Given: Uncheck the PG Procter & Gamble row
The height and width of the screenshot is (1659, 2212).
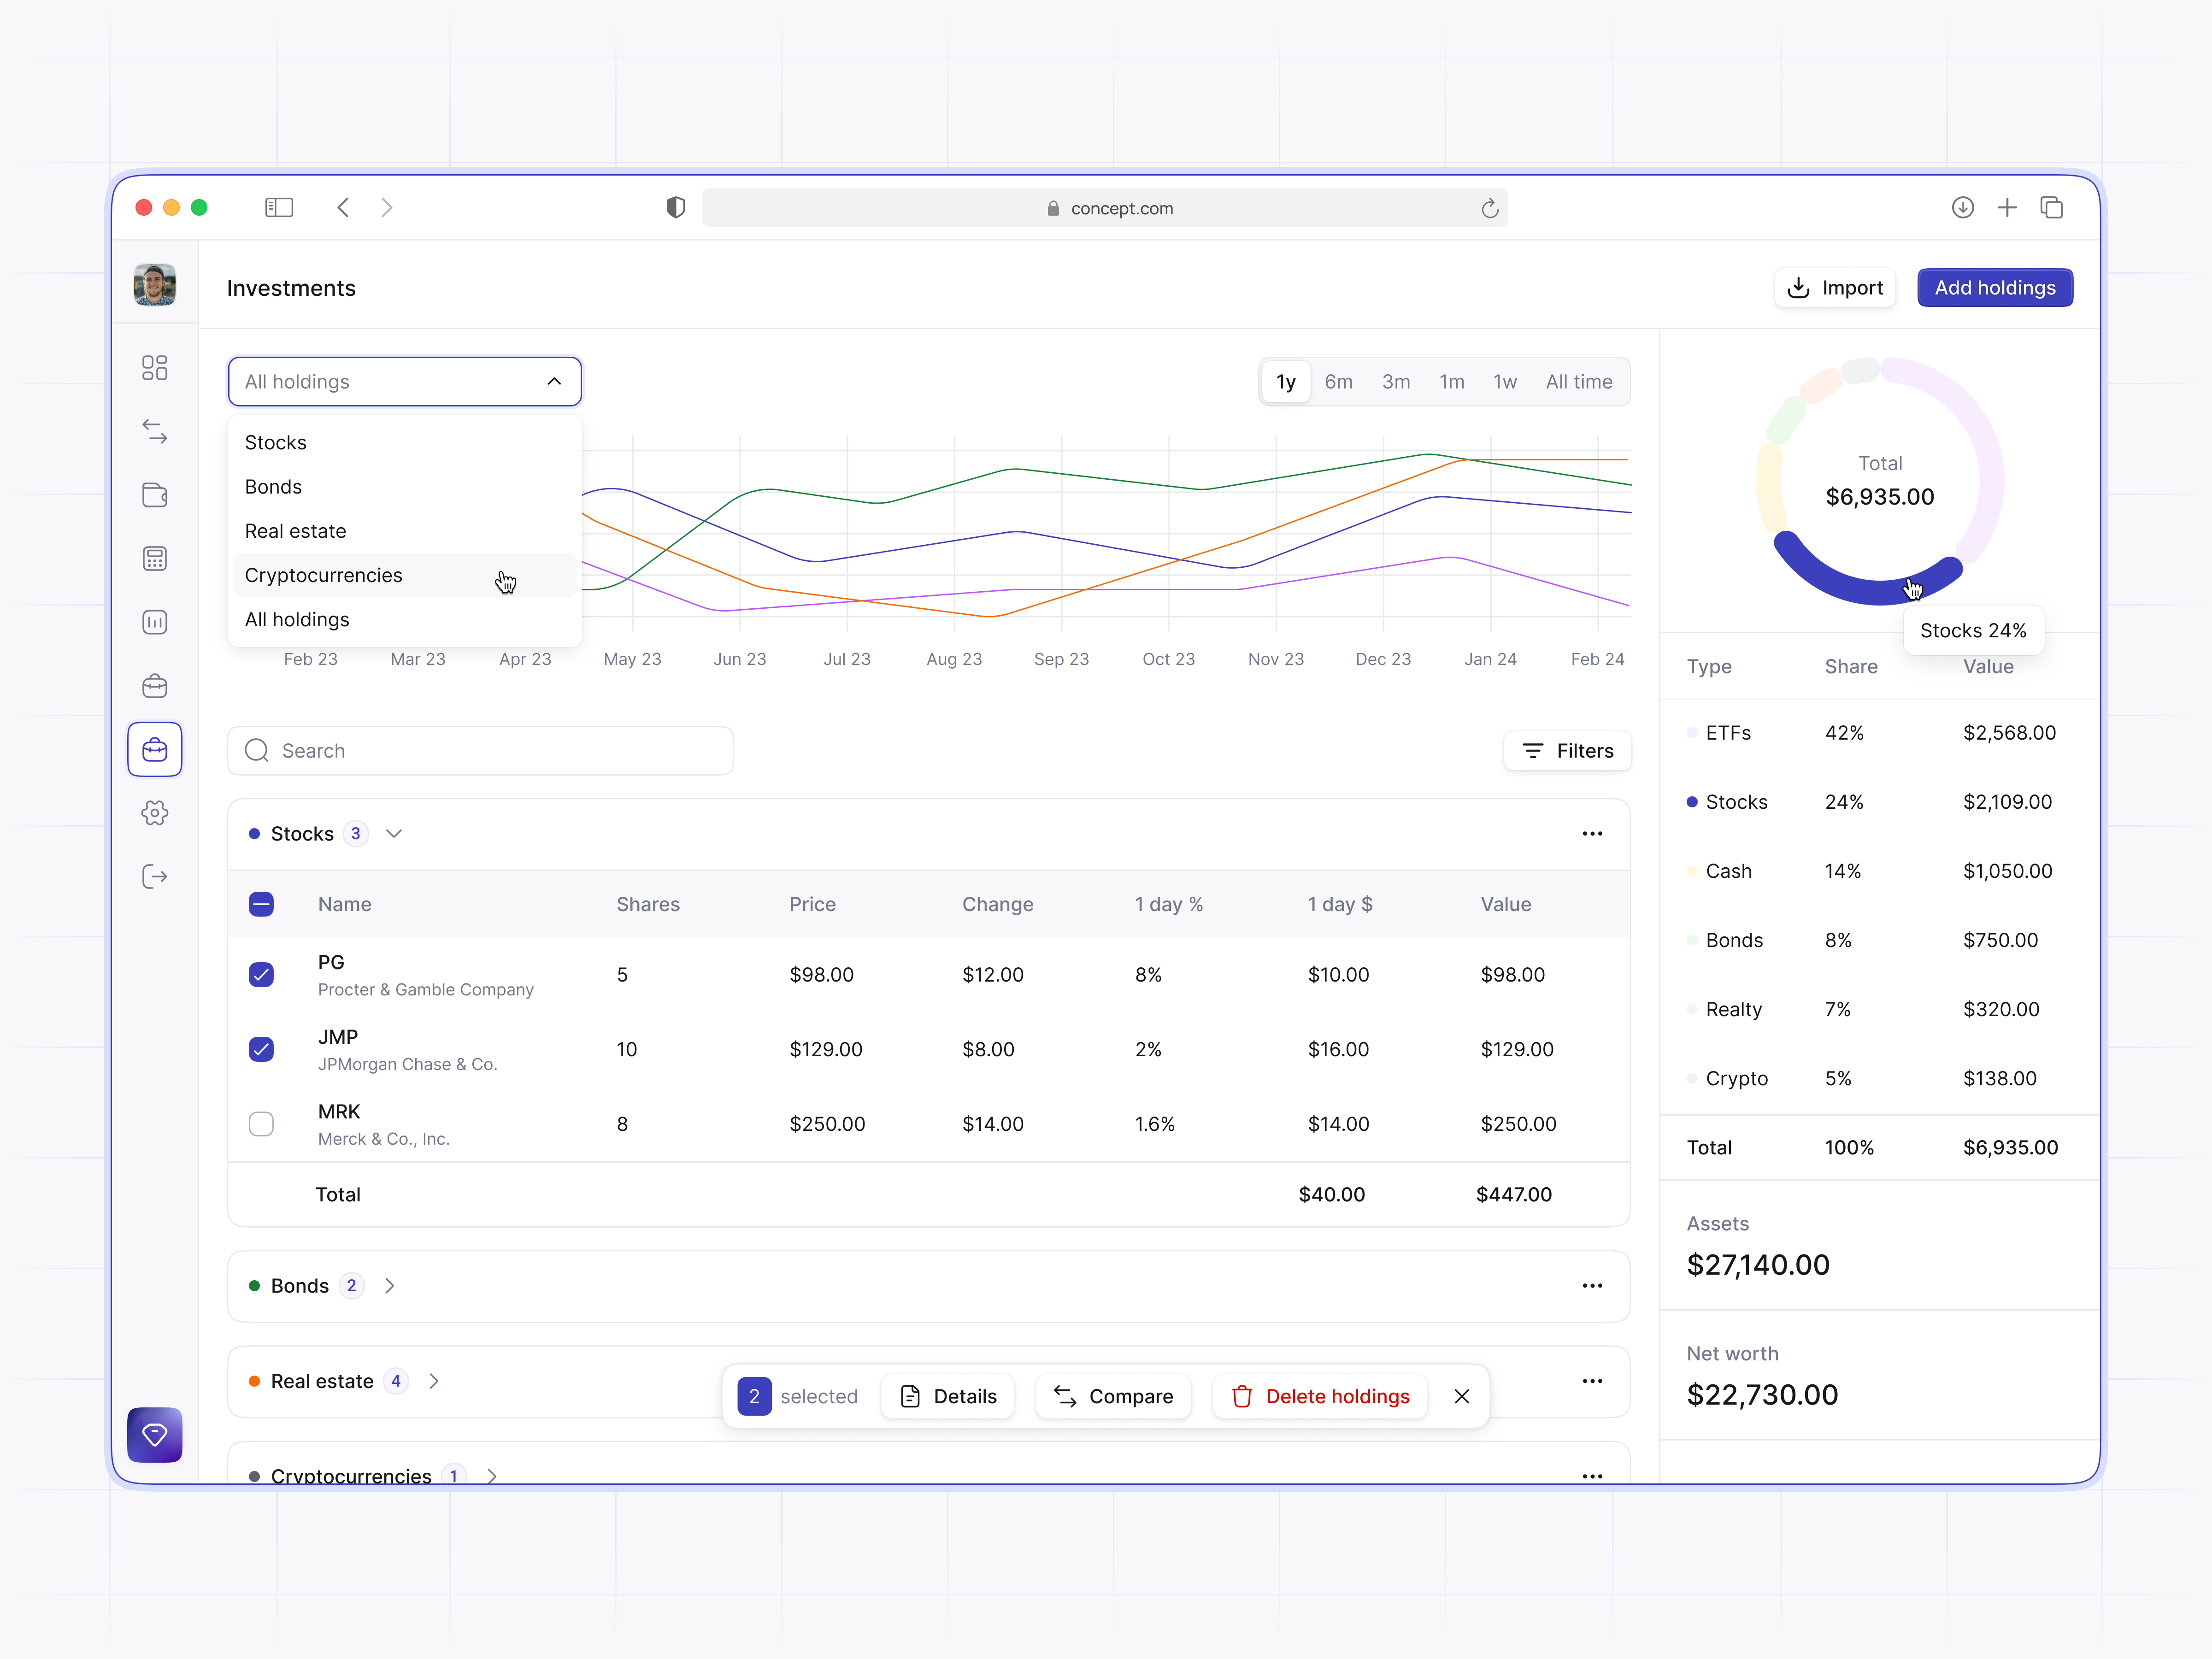Looking at the screenshot, I should (261, 975).
